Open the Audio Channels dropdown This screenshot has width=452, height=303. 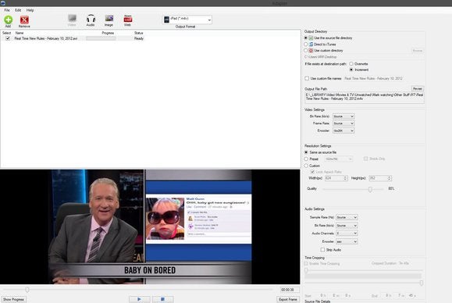tap(347, 233)
